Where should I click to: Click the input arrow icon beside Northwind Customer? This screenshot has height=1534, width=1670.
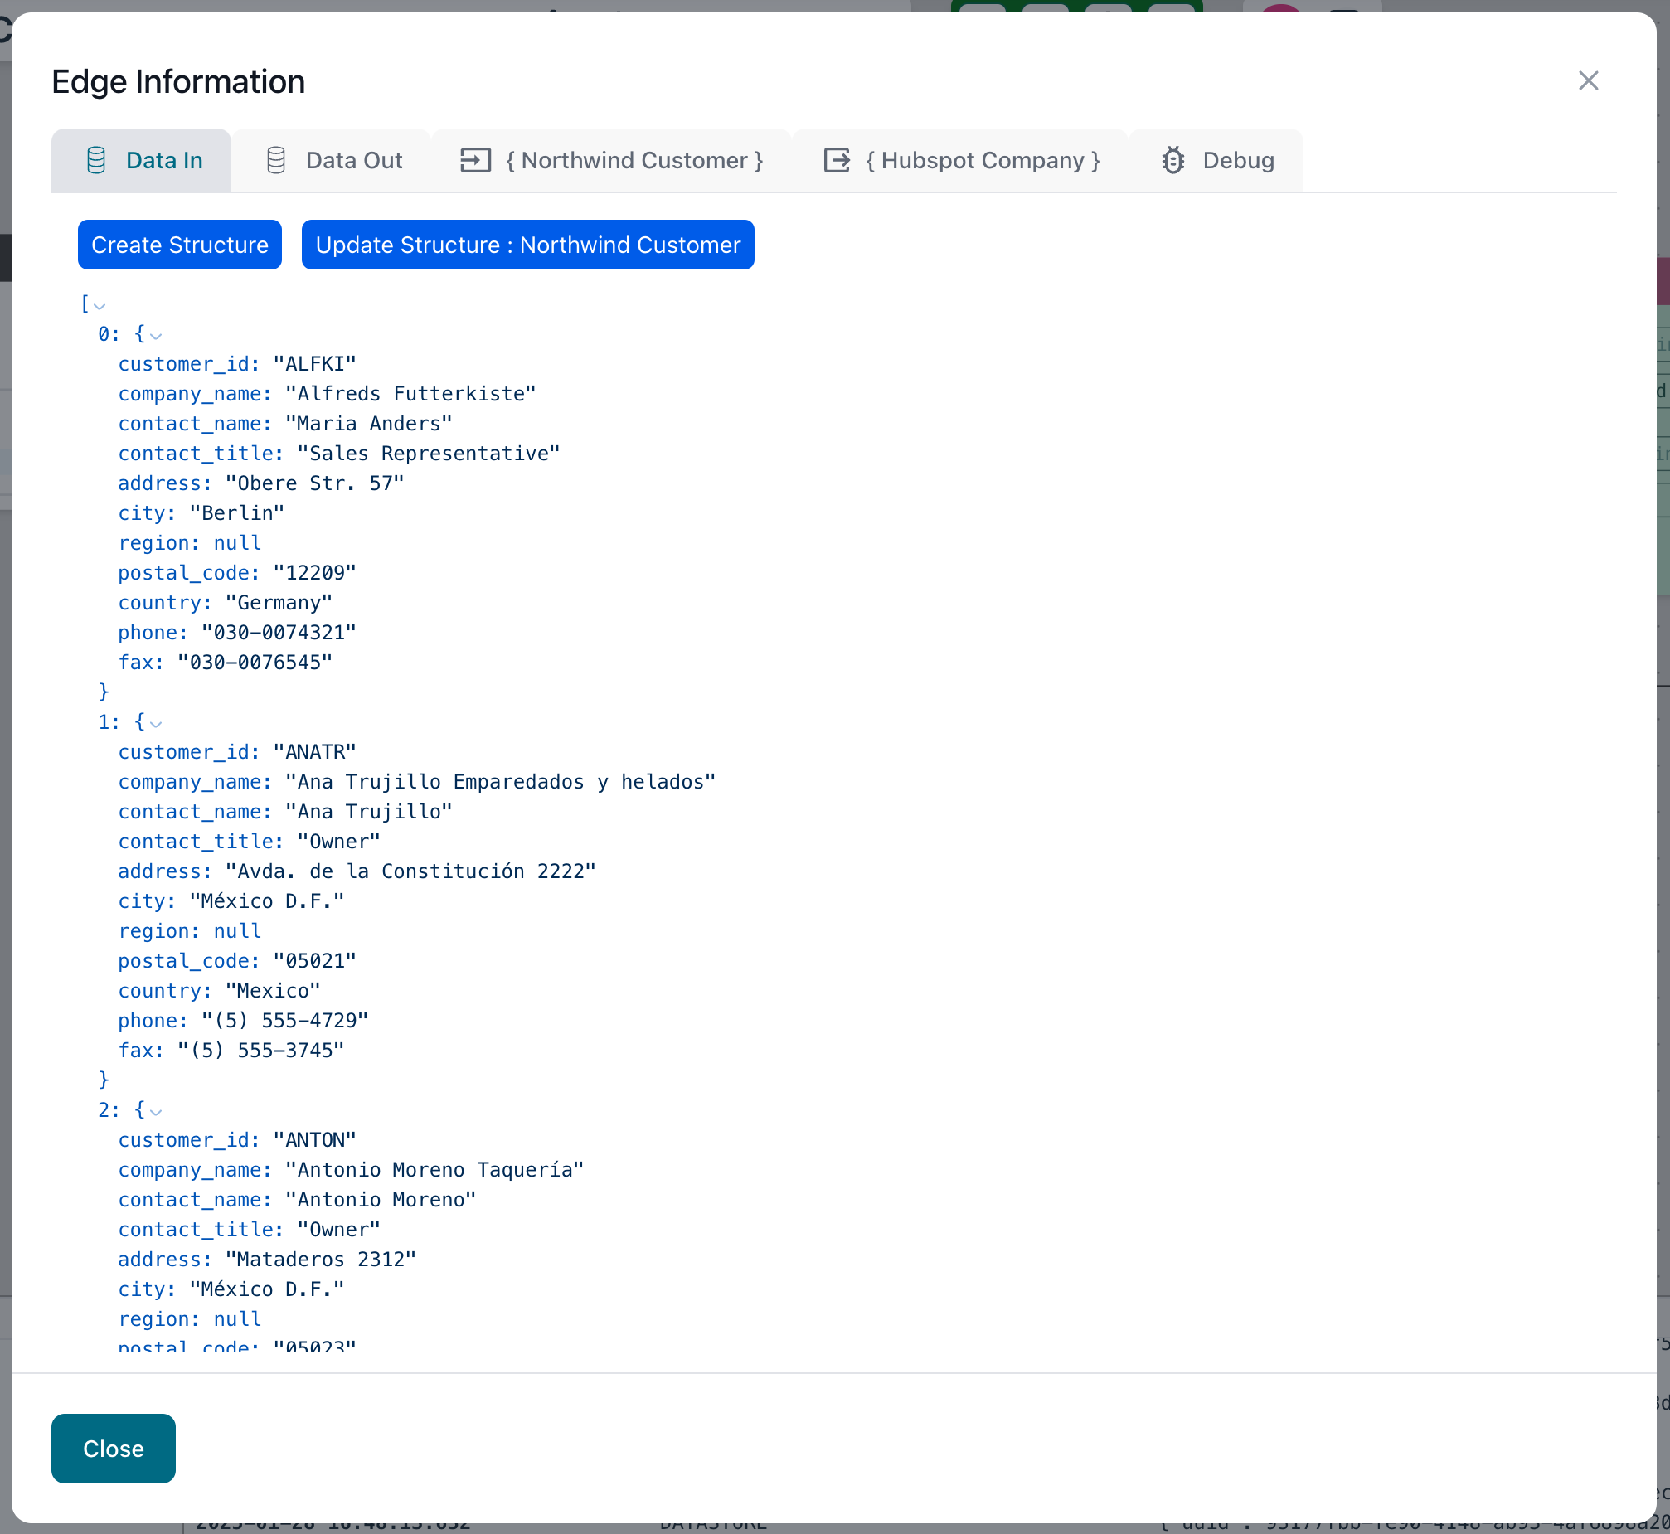[x=476, y=160]
